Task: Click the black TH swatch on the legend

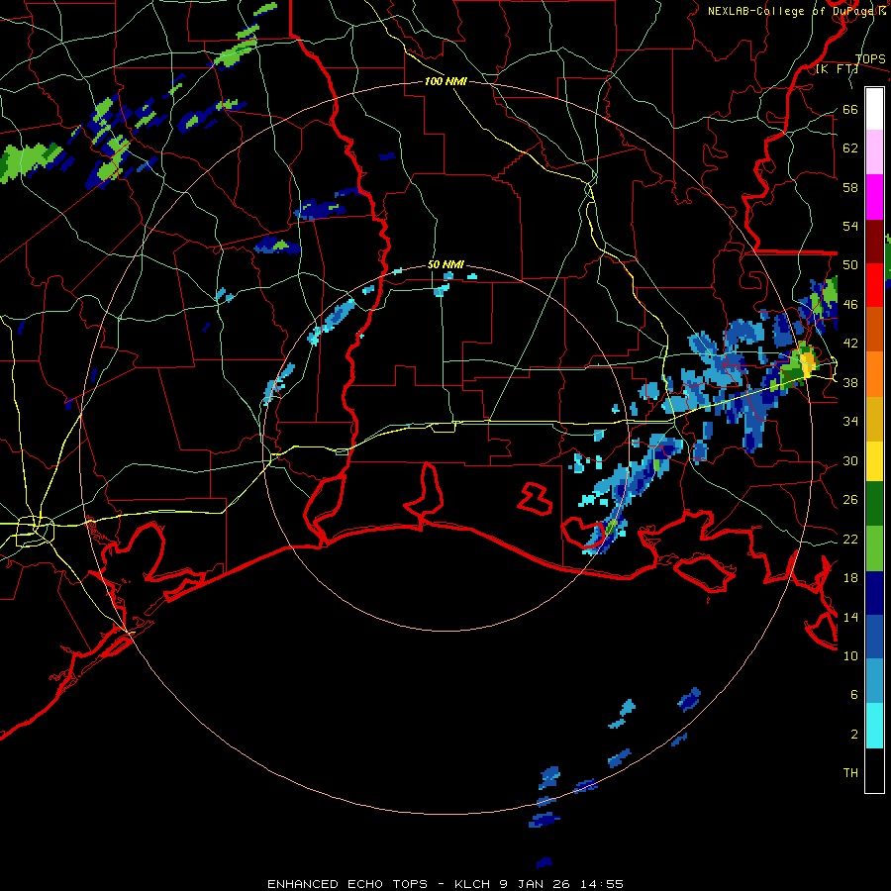Action: coord(874,770)
